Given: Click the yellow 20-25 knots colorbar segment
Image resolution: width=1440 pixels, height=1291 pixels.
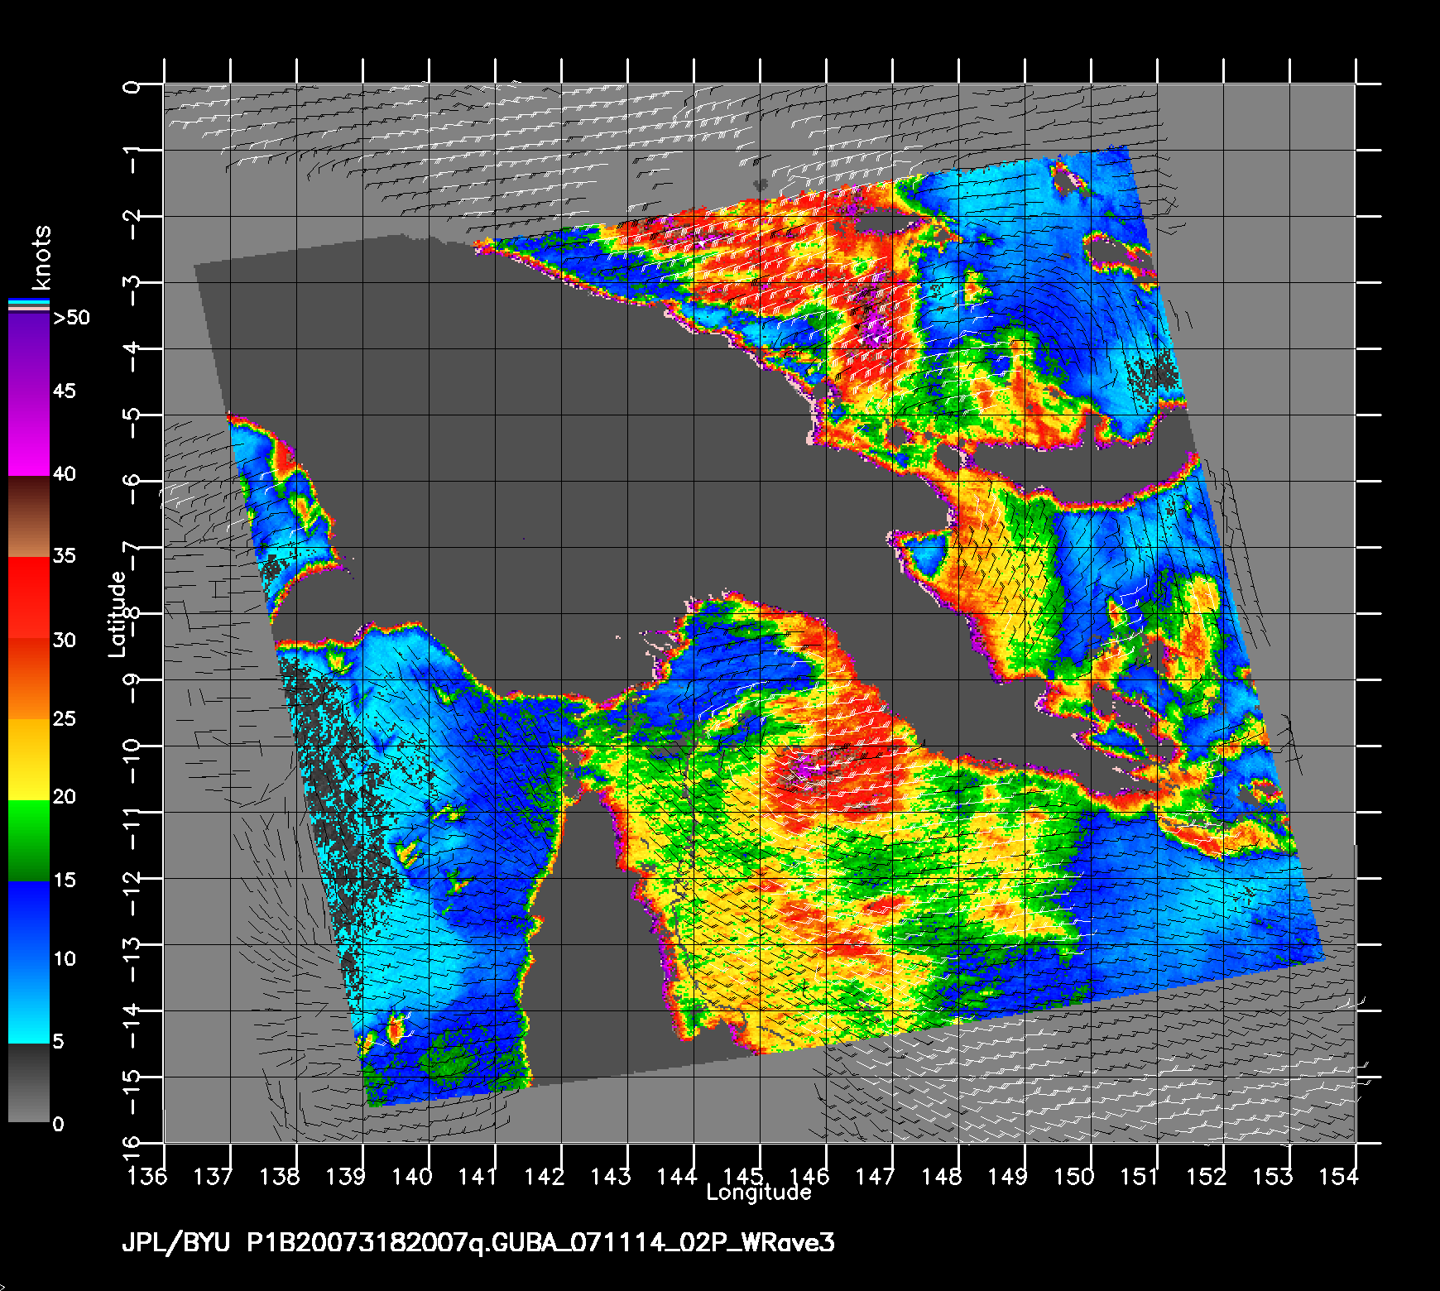Looking at the screenshot, I should click(x=29, y=759).
